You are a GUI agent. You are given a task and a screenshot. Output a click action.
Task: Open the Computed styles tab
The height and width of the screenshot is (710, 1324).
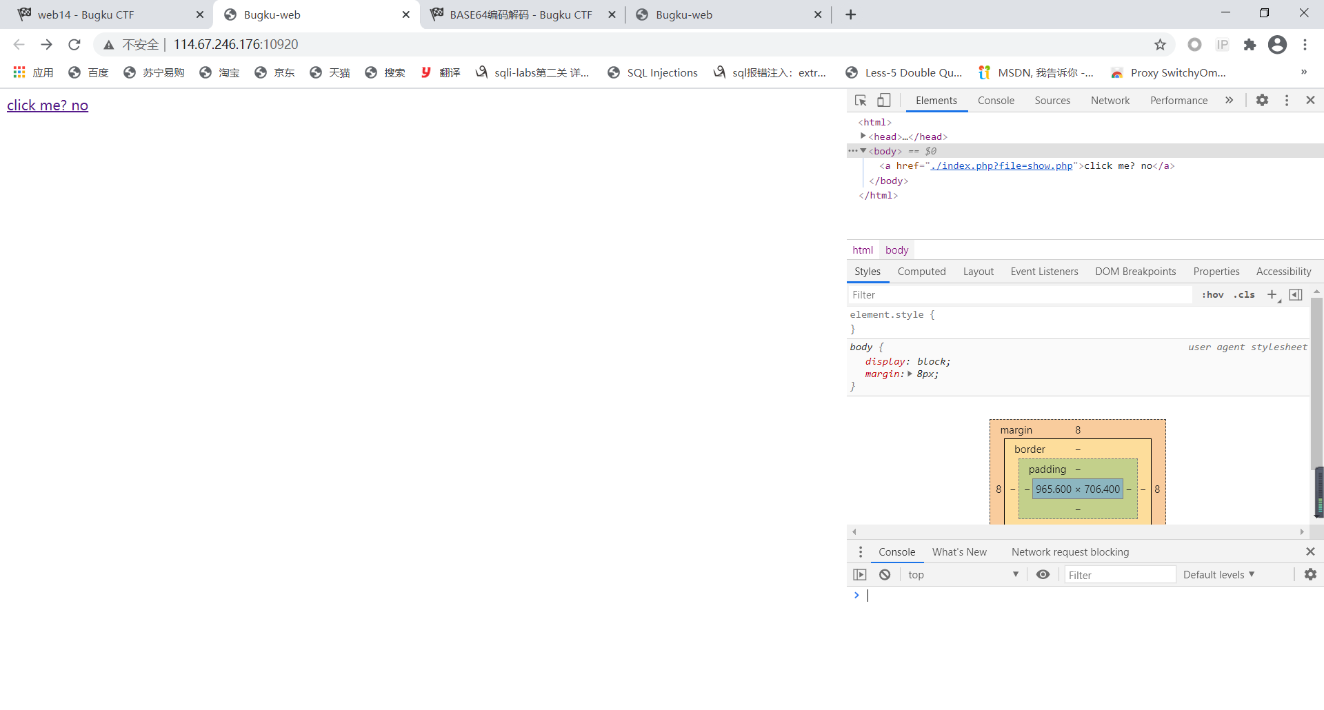point(921,272)
